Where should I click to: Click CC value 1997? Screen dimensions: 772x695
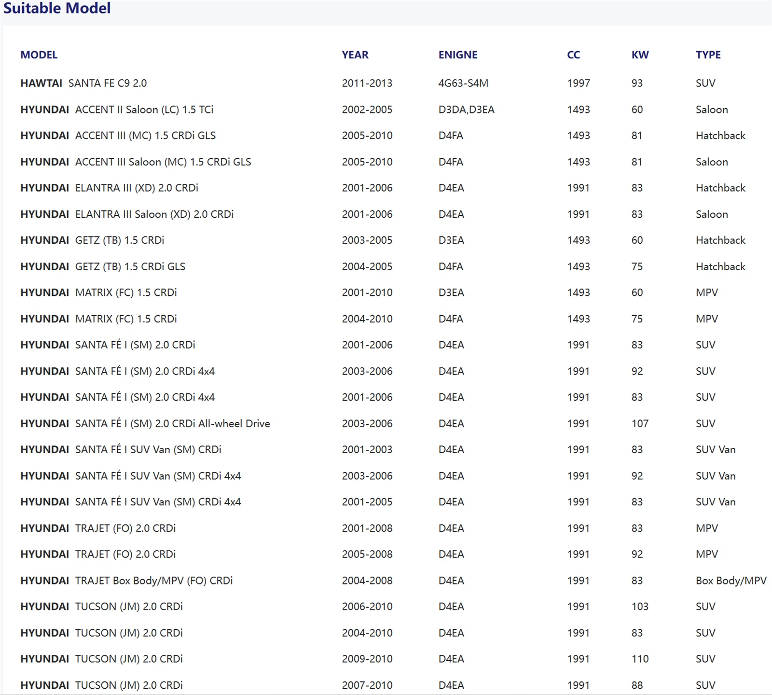(579, 83)
